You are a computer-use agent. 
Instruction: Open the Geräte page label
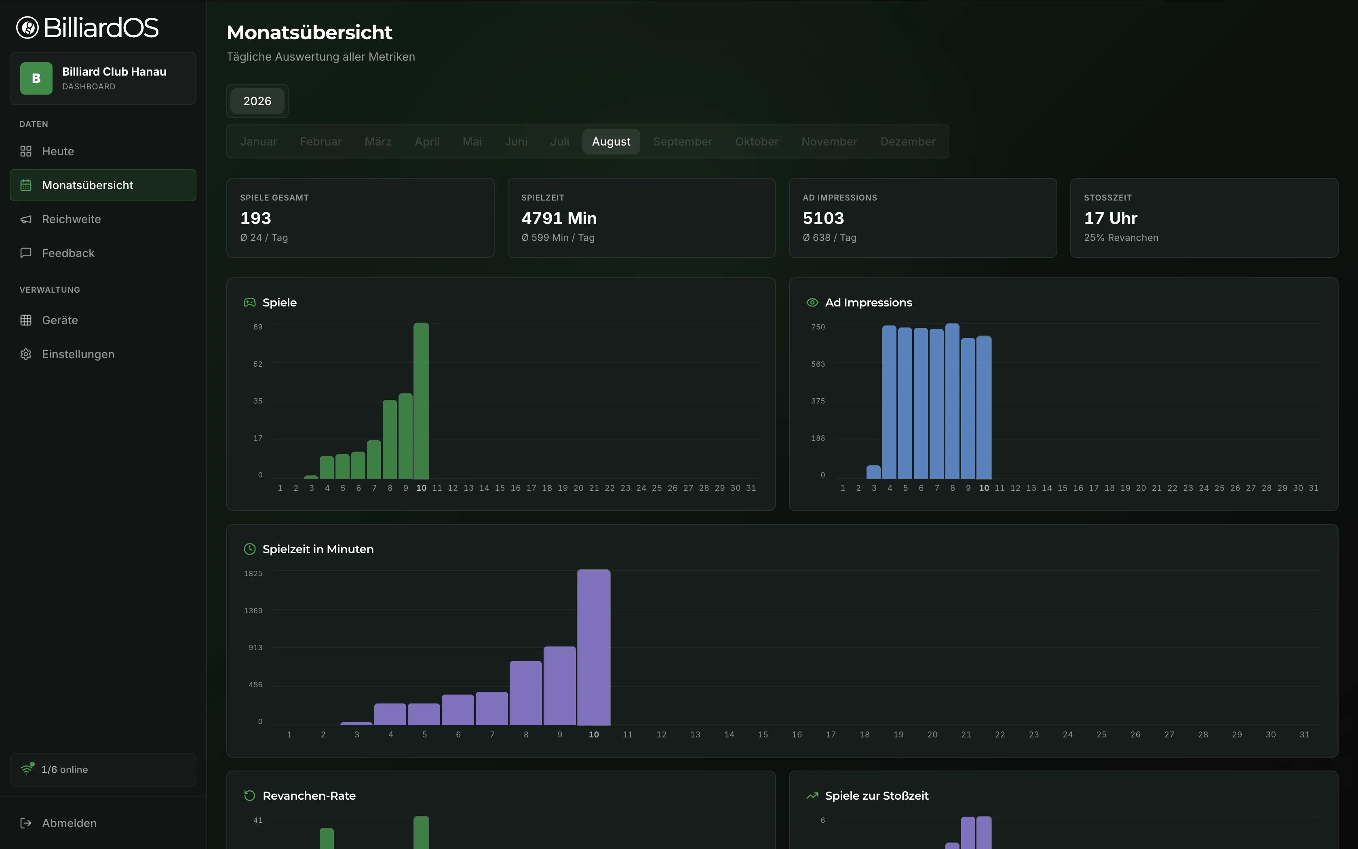click(x=60, y=320)
